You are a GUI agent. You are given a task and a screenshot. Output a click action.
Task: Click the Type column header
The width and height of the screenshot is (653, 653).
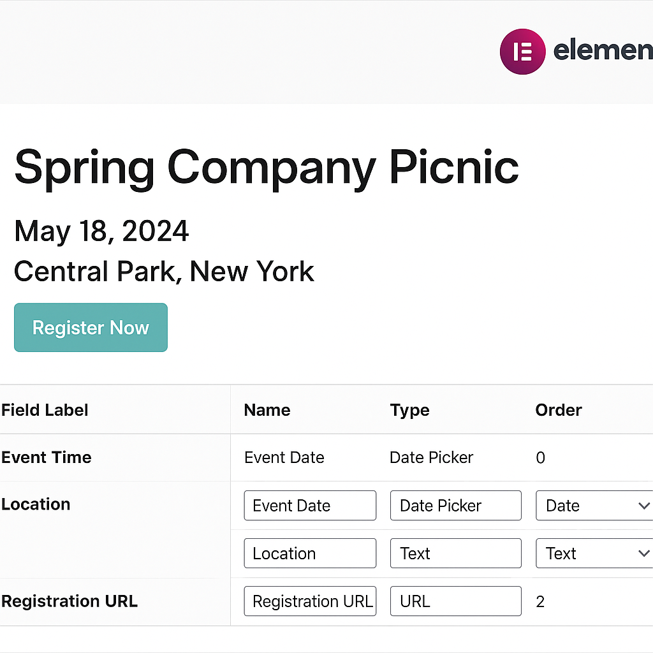pyautogui.click(x=409, y=410)
